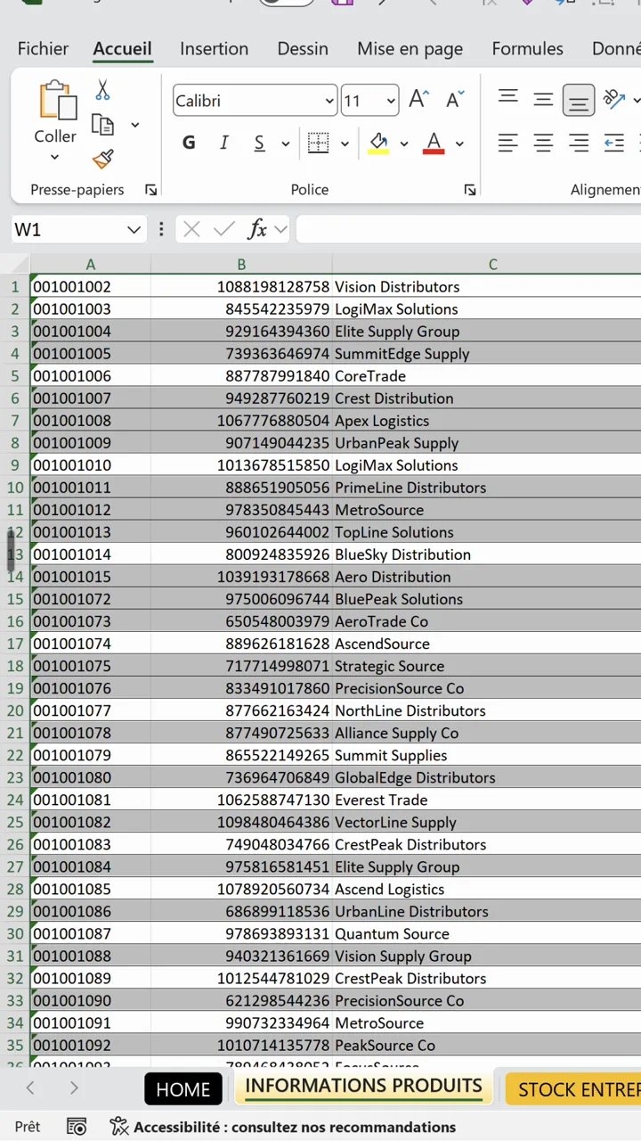Center text horizontally

[543, 143]
